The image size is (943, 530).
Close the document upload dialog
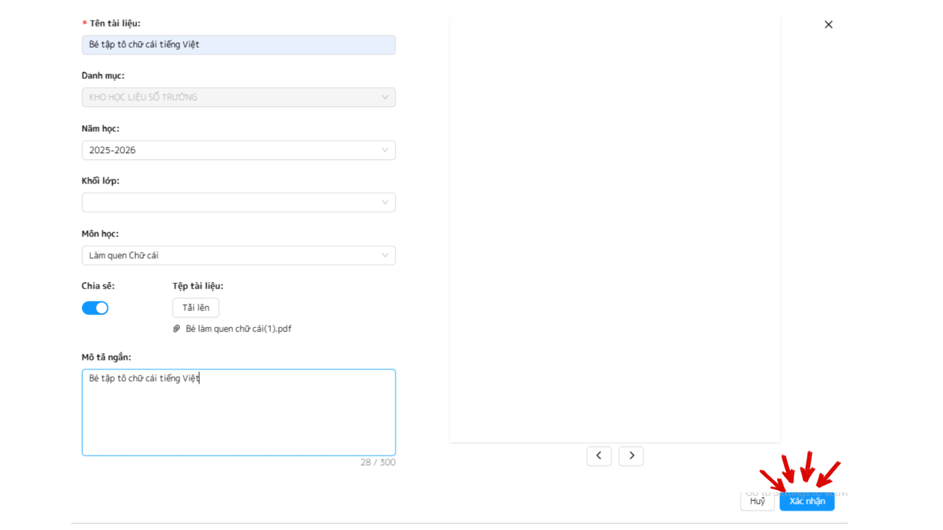pyautogui.click(x=828, y=25)
